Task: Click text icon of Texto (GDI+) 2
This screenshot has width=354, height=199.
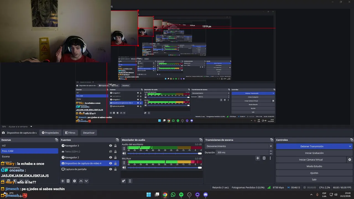Action: pos(63,151)
